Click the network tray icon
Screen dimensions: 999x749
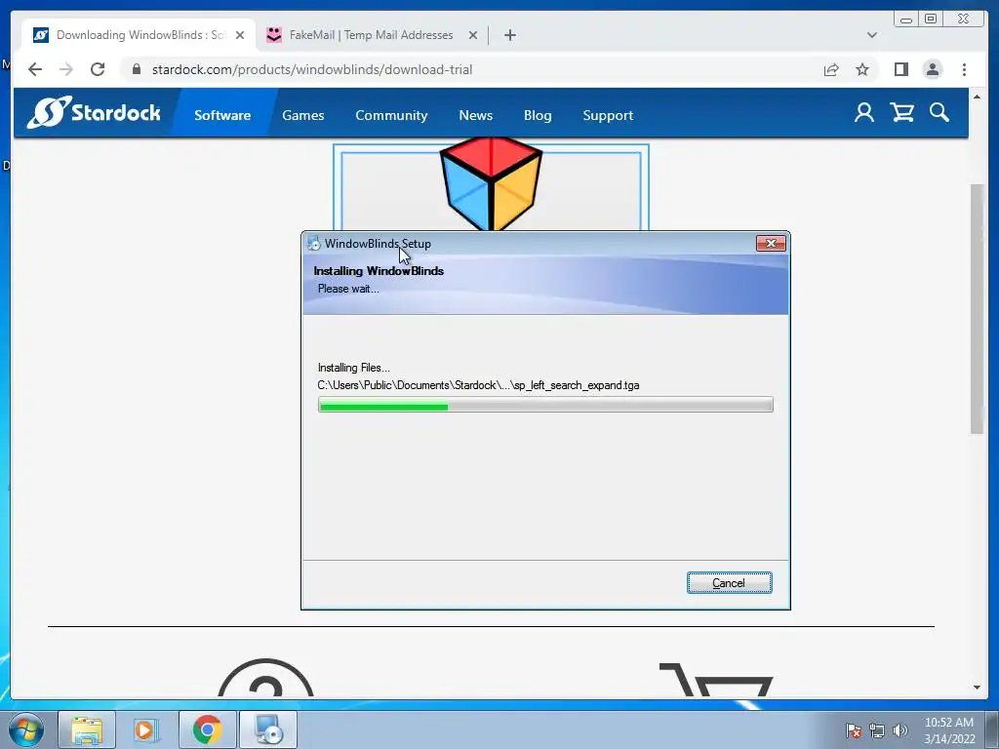[x=877, y=730]
